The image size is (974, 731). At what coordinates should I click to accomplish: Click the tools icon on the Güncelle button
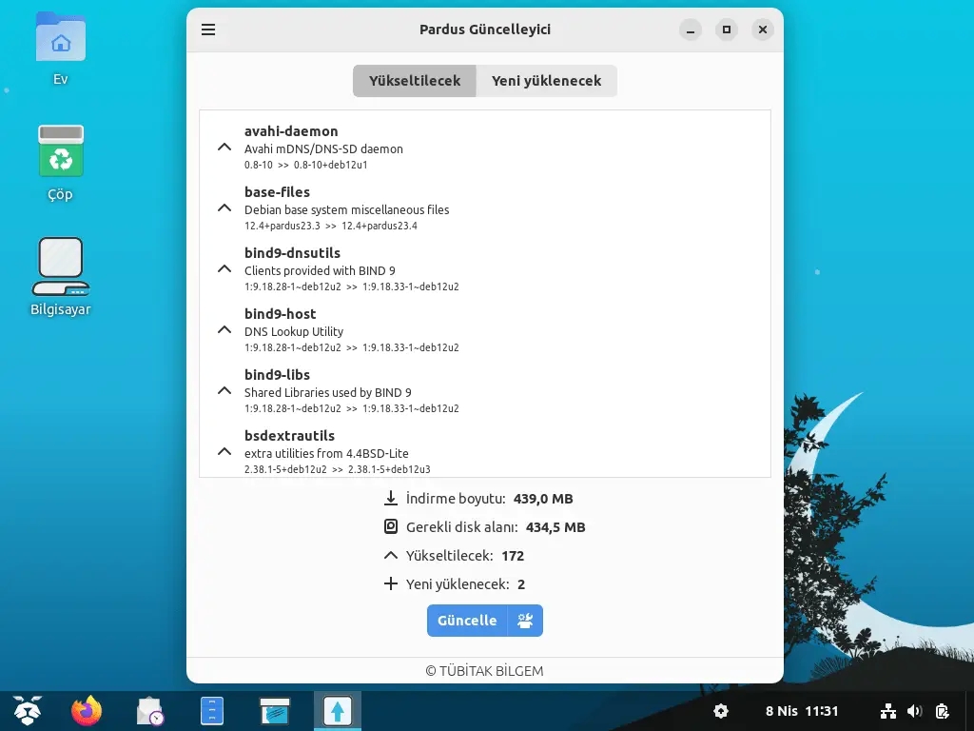tap(525, 621)
